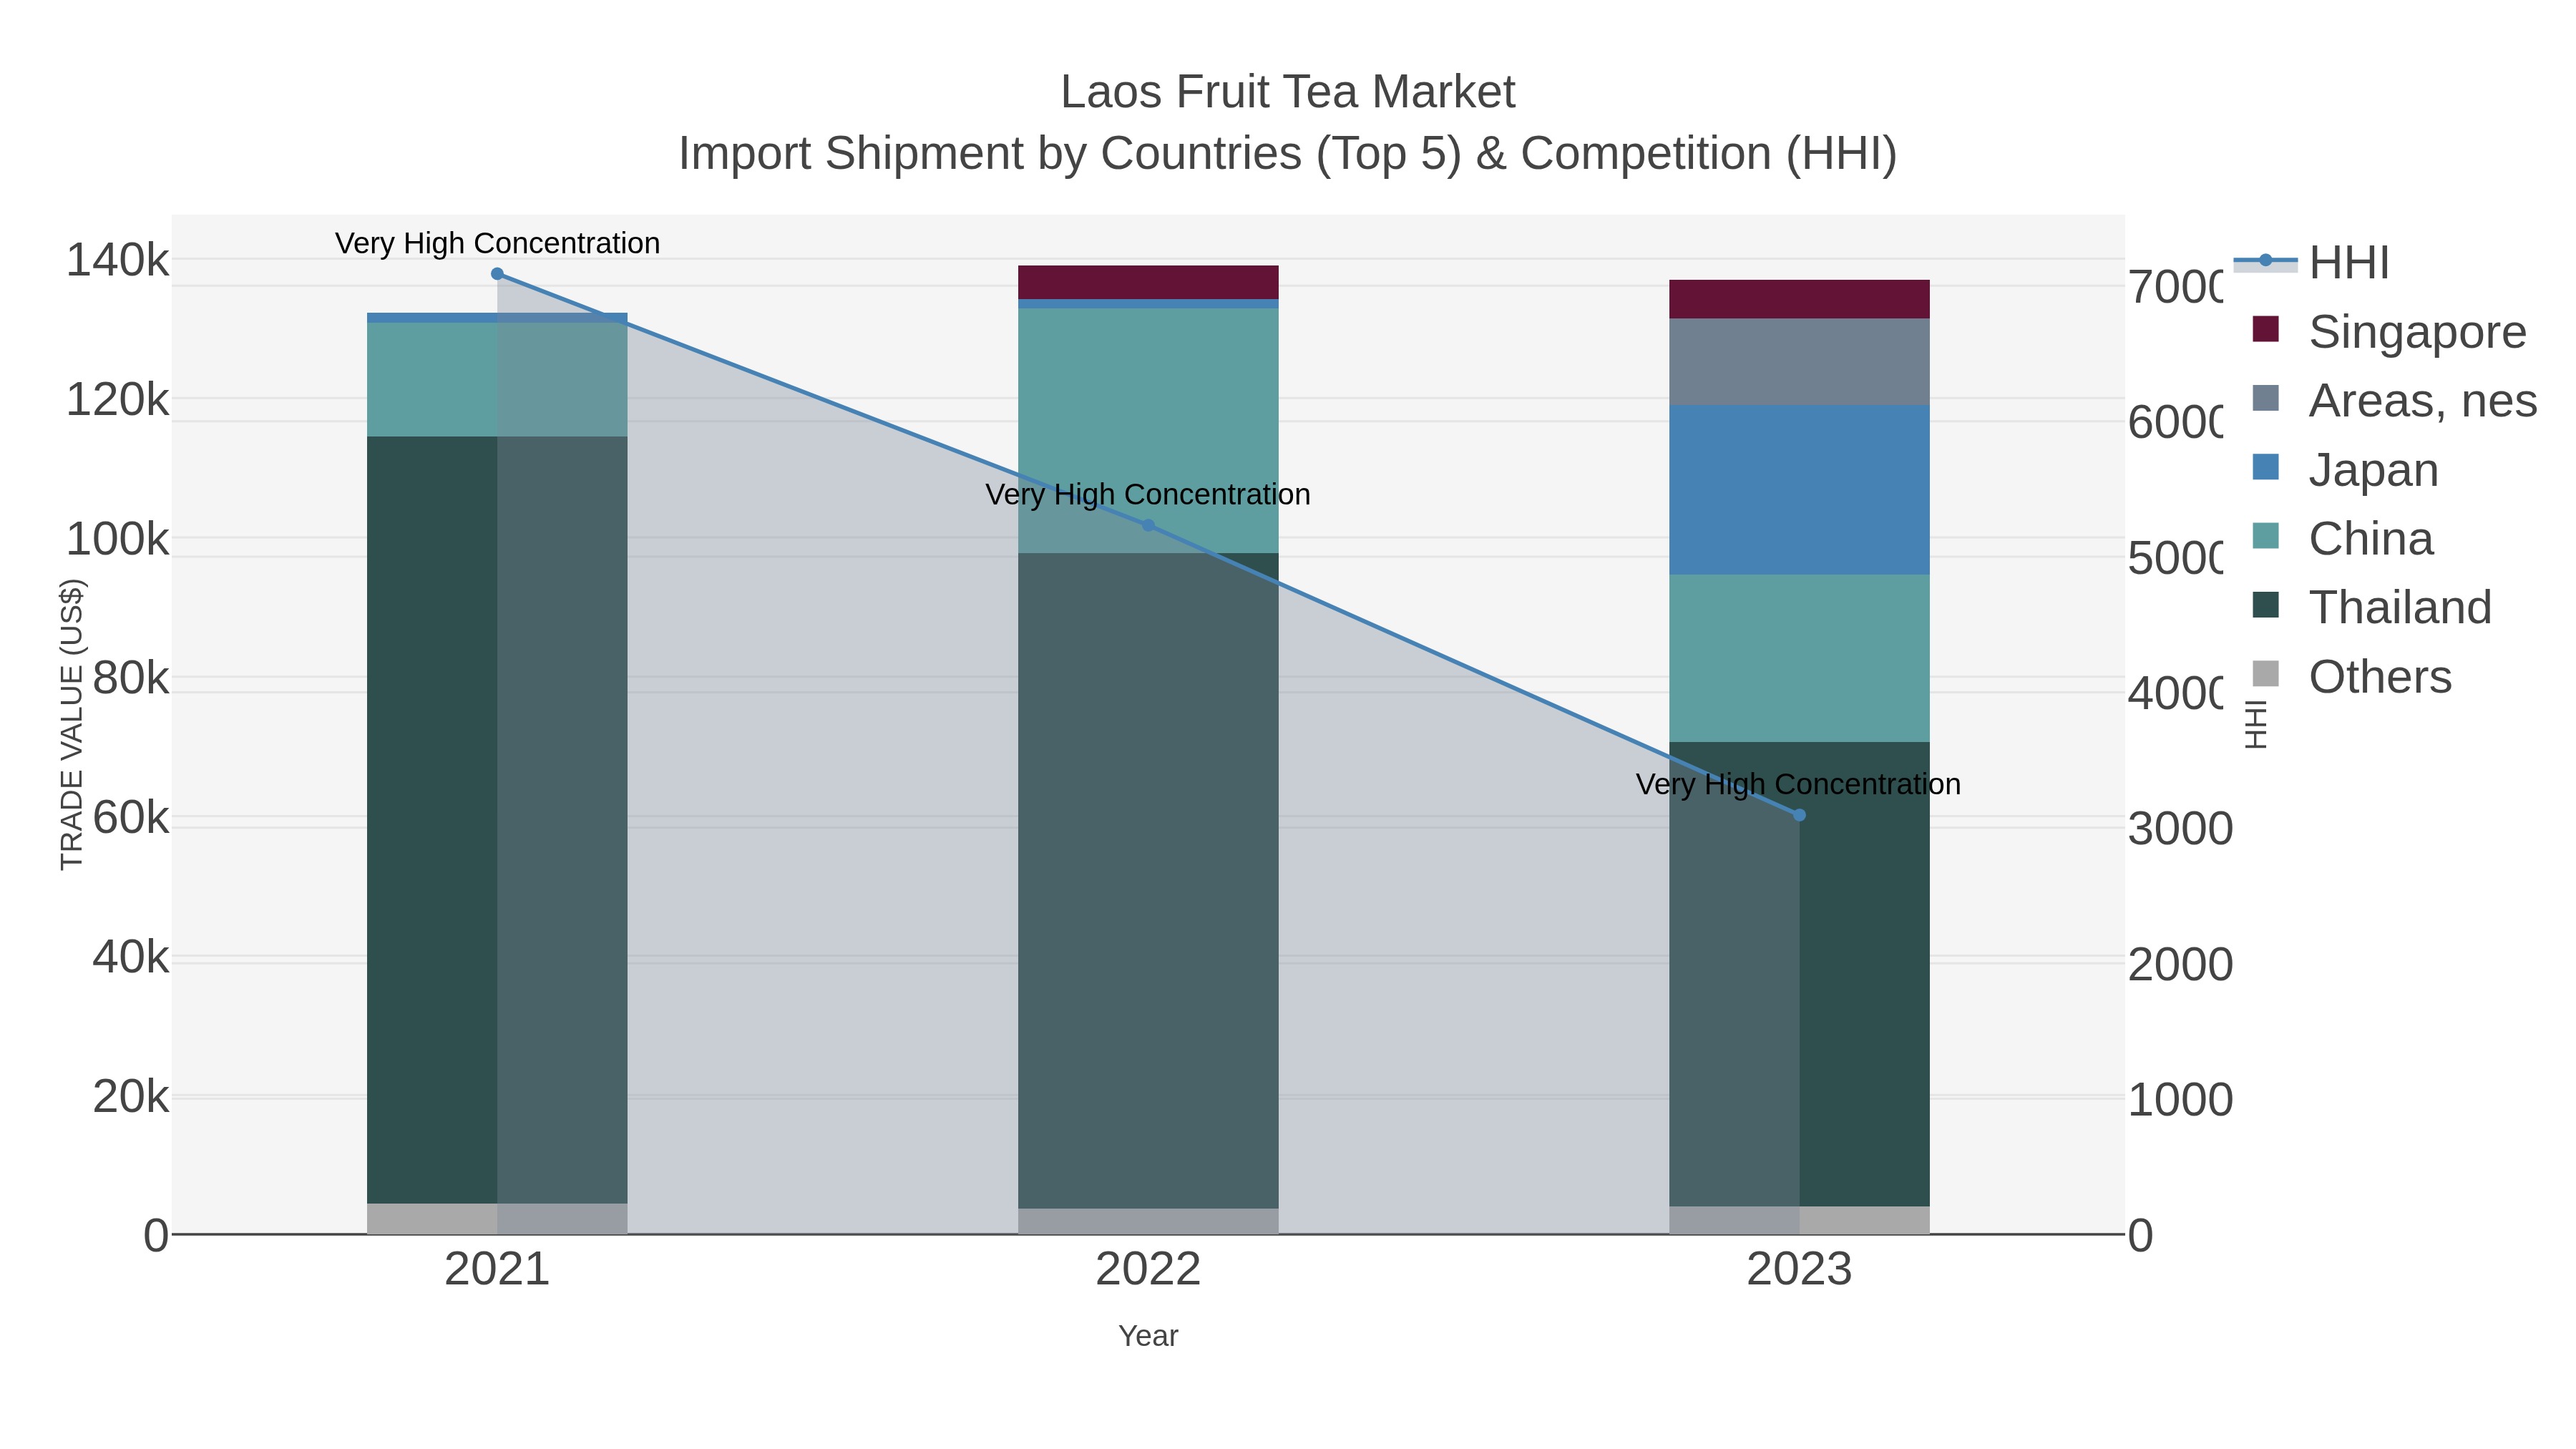This screenshot has height=1449, width=2576.
Task: Click the Singapore segment of the 2022 bar
Action: point(1148,282)
